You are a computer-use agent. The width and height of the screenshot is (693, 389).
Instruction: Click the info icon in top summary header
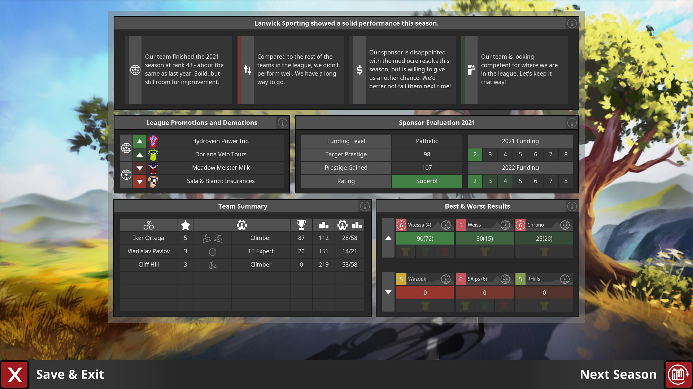(572, 23)
